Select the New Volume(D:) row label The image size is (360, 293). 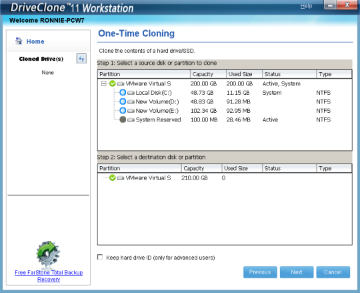tap(157, 101)
